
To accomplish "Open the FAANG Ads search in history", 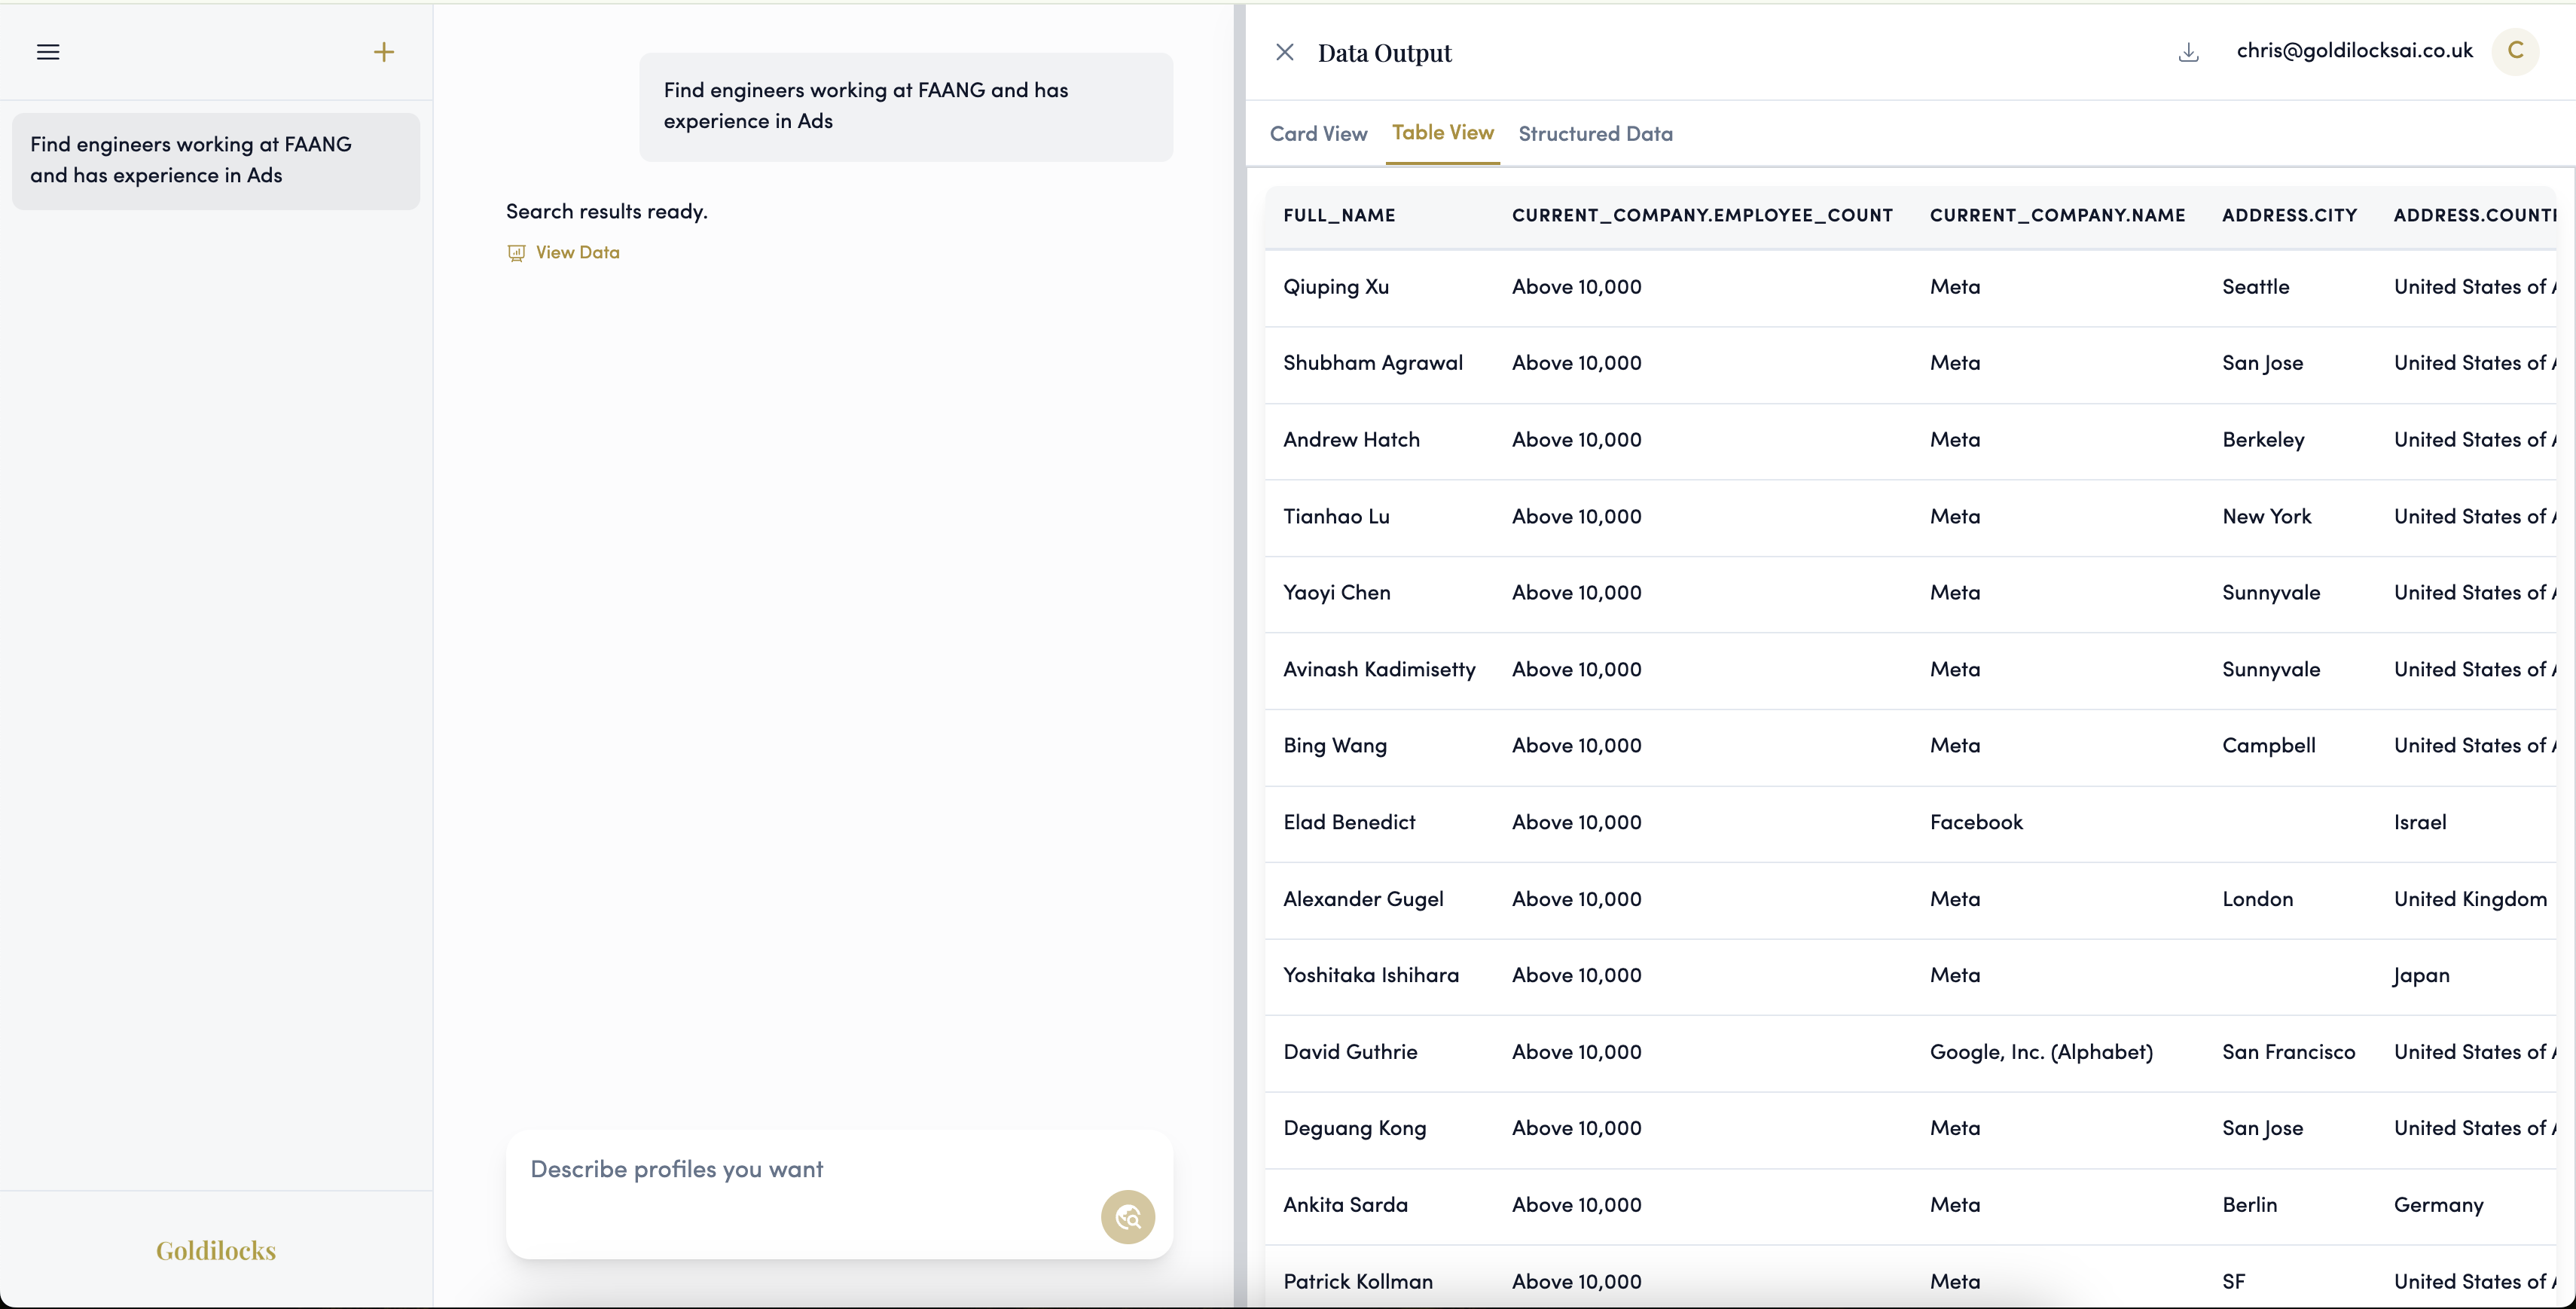I will tap(216, 160).
